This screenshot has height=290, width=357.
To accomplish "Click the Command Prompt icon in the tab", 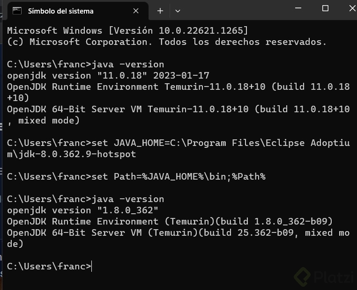I will coord(17,11).
